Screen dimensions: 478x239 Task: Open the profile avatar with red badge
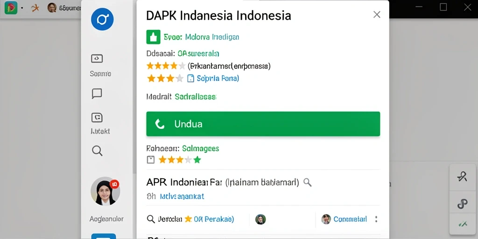point(105,191)
